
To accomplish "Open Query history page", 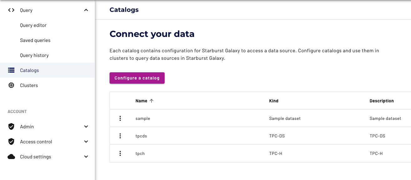I will (34, 55).
